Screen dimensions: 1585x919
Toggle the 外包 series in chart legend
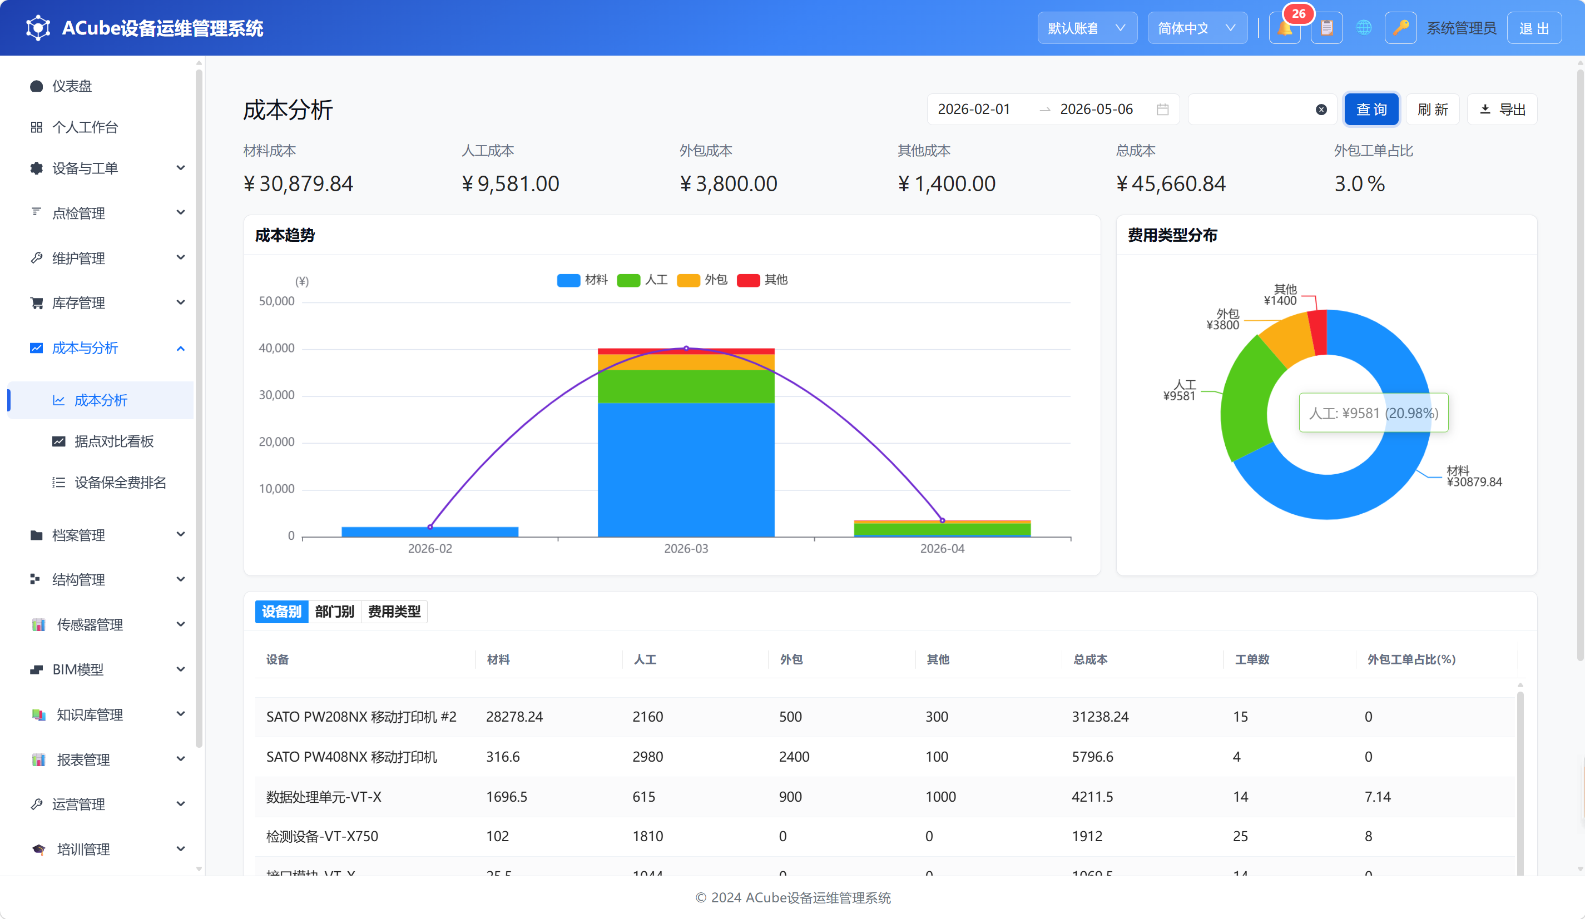click(x=702, y=280)
